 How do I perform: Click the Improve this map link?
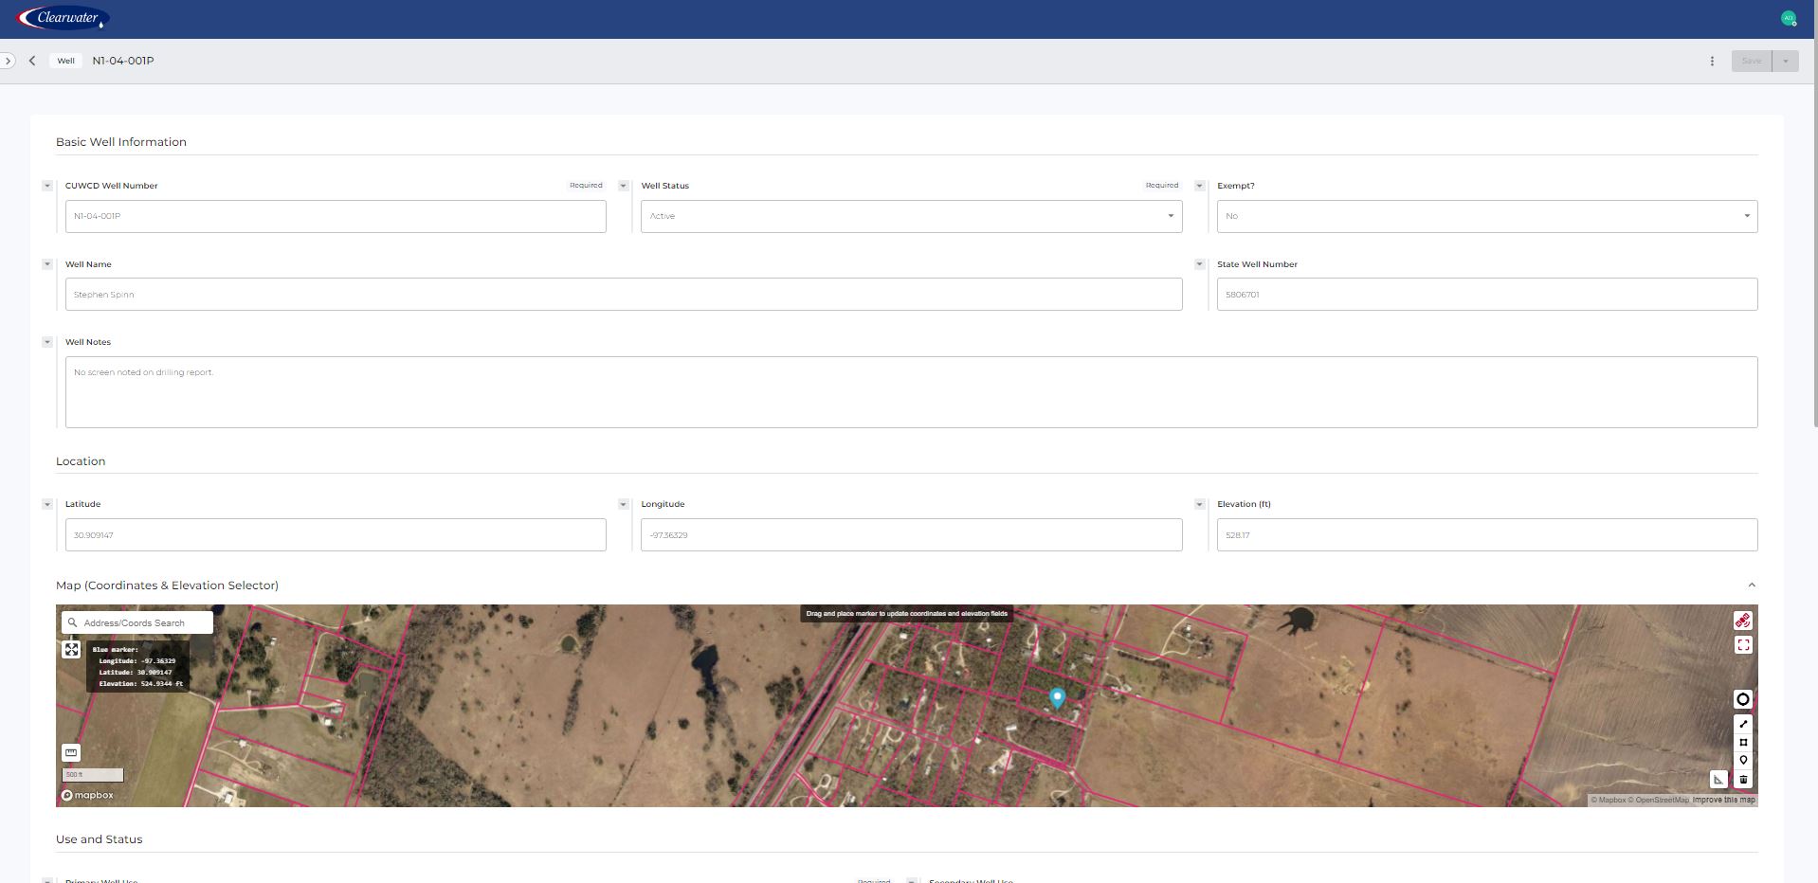tap(1723, 800)
